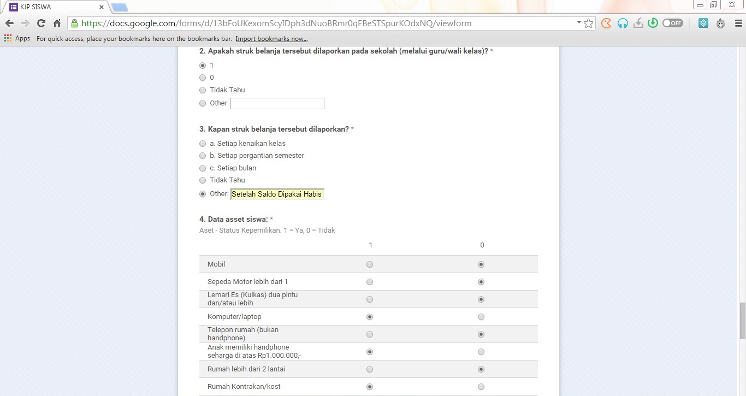Mark Mobil ownership as 1
This screenshot has width=746, height=396.
coord(370,264)
